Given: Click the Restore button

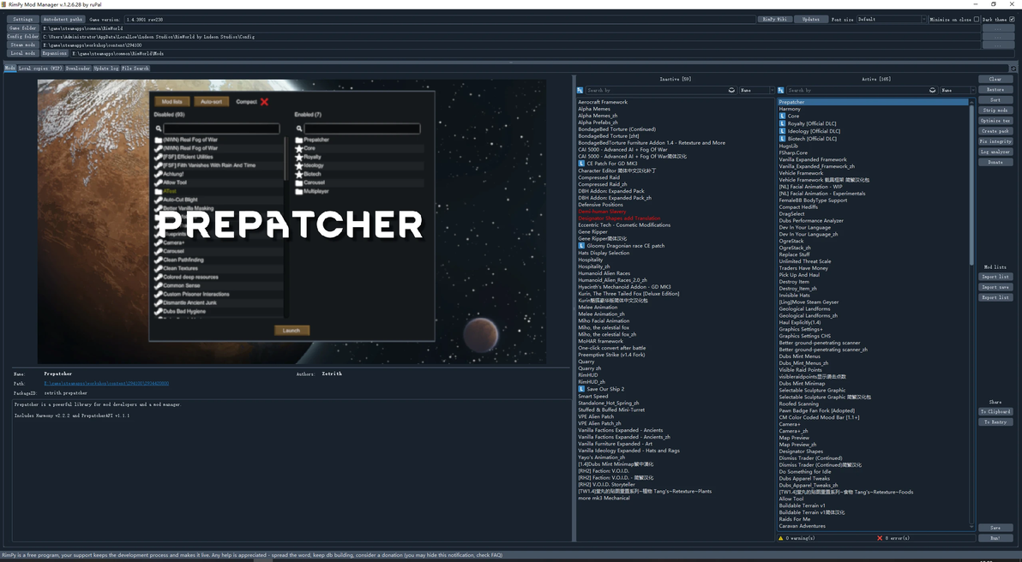Looking at the screenshot, I should (x=995, y=90).
